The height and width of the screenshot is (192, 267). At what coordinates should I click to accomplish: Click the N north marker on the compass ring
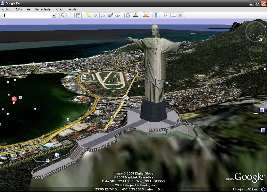coord(260,40)
